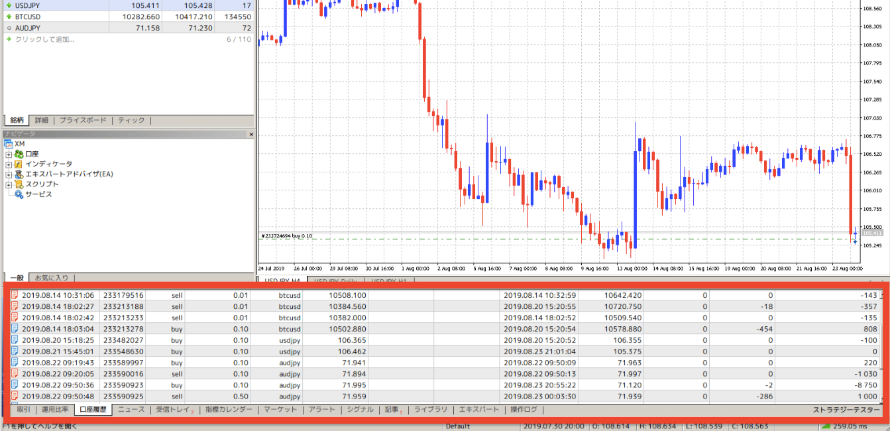Select order number 233482027 cell
The height and width of the screenshot is (431, 890).
coord(123,340)
